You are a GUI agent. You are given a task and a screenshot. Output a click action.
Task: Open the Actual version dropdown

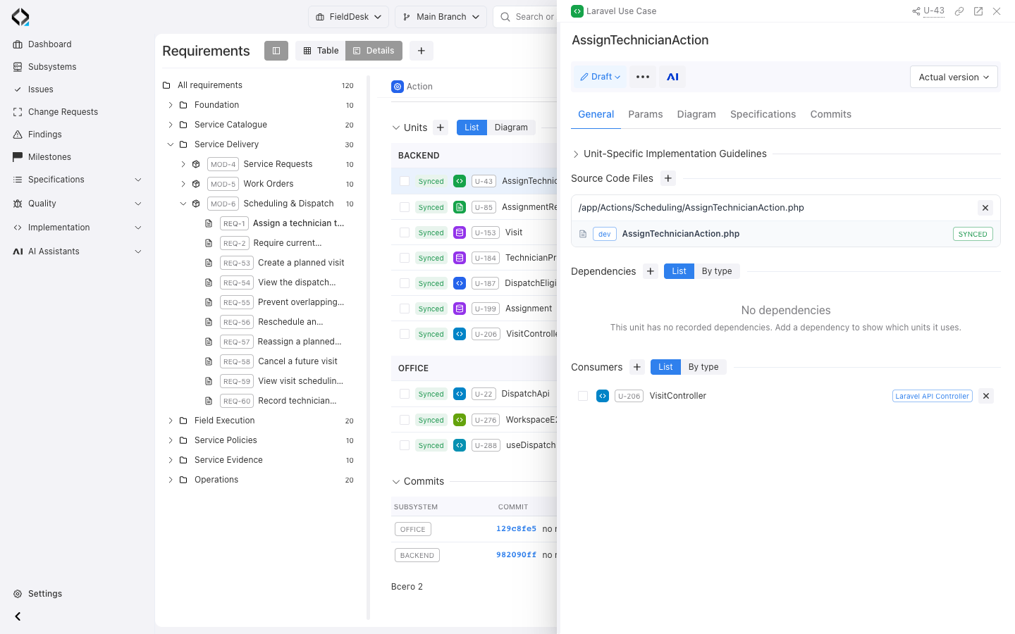click(954, 77)
